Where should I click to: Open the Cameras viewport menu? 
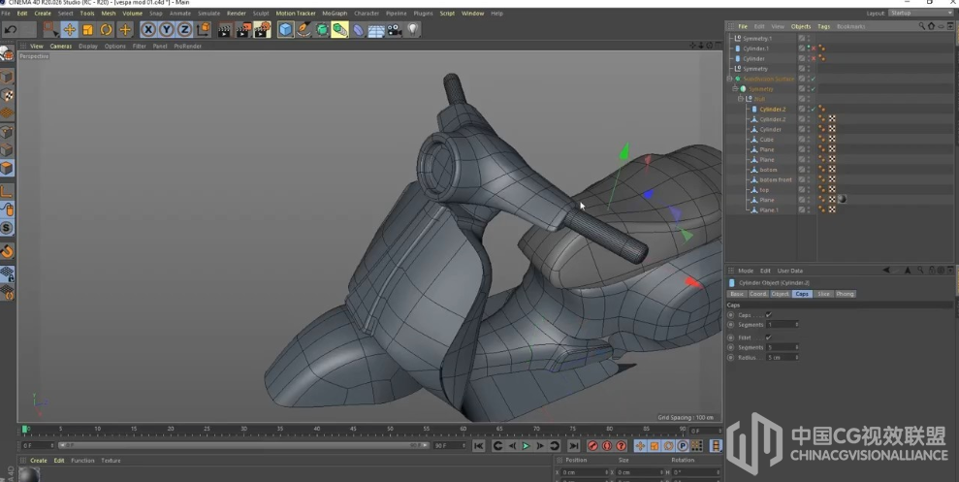coord(60,46)
